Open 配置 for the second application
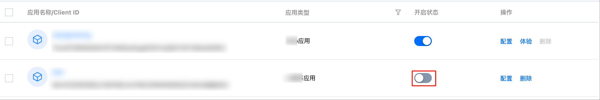 tap(506, 78)
